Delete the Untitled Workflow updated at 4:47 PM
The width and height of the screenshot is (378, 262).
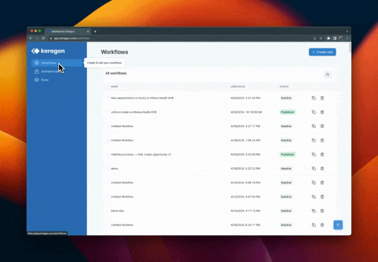point(322,196)
